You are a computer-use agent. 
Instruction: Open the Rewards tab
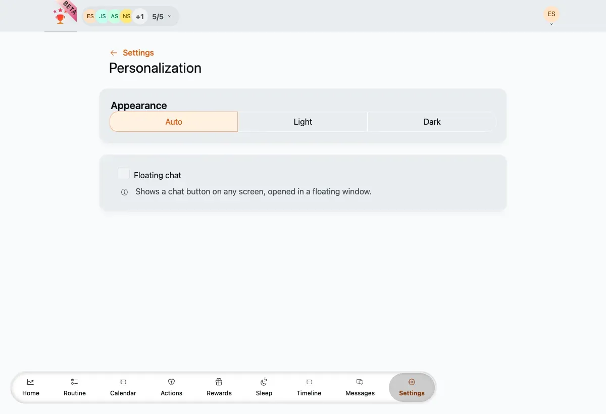(219, 387)
